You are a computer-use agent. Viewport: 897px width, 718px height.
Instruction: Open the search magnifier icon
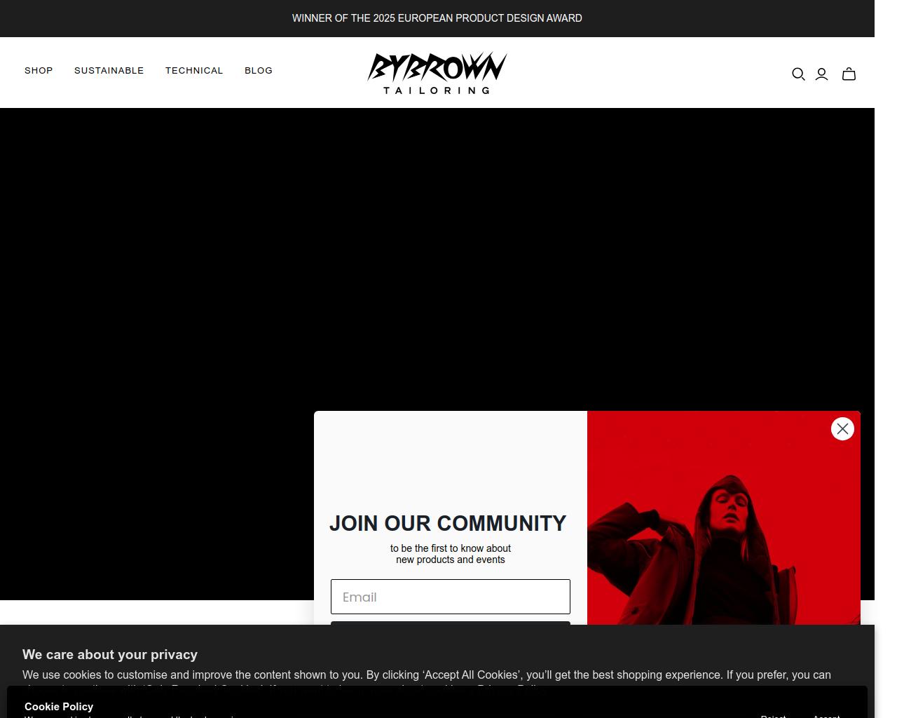(798, 74)
